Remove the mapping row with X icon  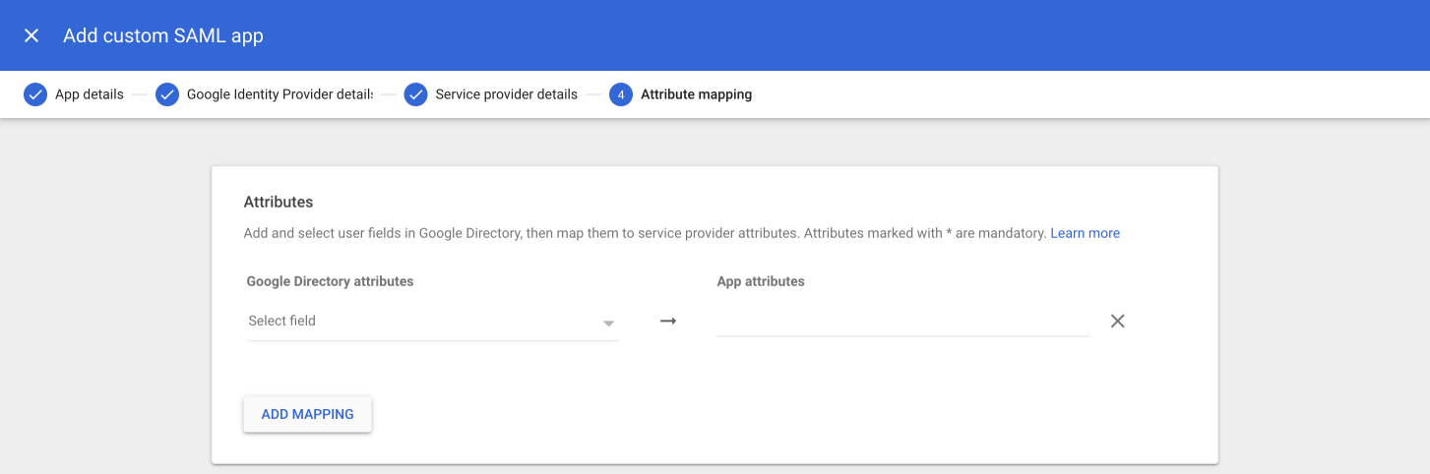(x=1117, y=321)
